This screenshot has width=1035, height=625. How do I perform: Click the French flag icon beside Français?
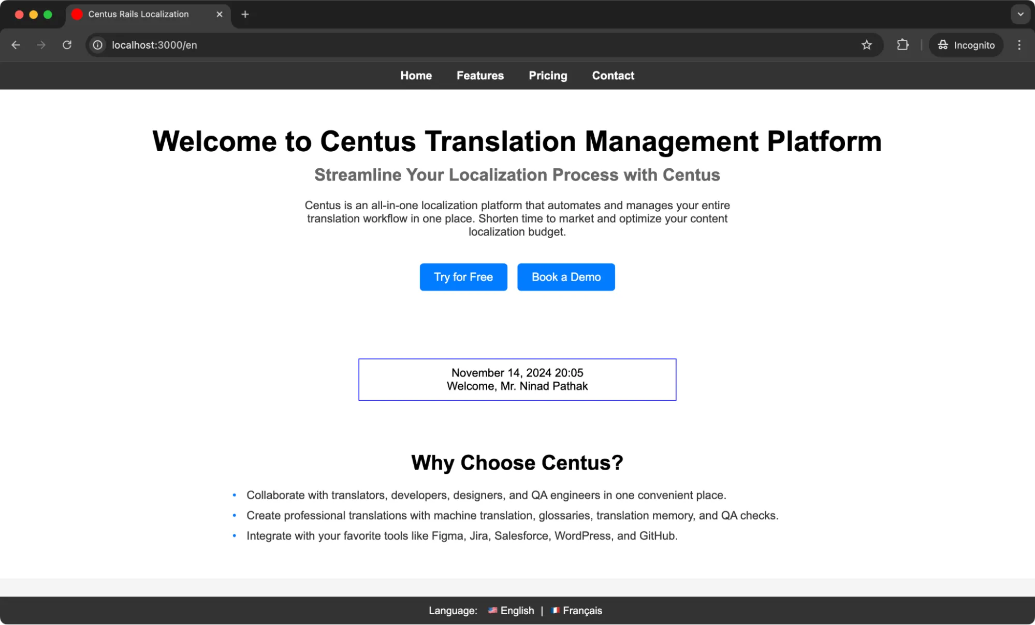point(555,611)
